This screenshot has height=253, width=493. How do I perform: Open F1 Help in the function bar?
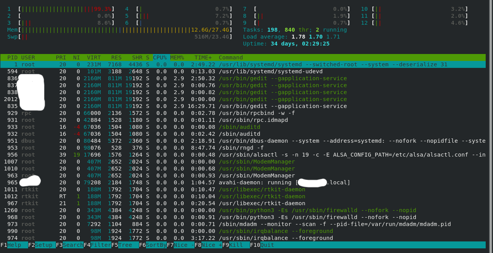coord(14,245)
